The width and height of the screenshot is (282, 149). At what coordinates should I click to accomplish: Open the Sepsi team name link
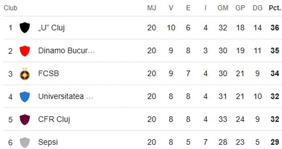[48, 142]
